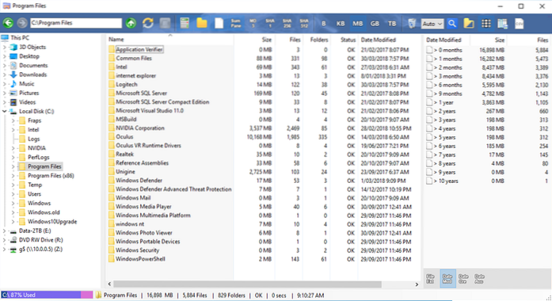Switch size units to B

click(x=324, y=24)
